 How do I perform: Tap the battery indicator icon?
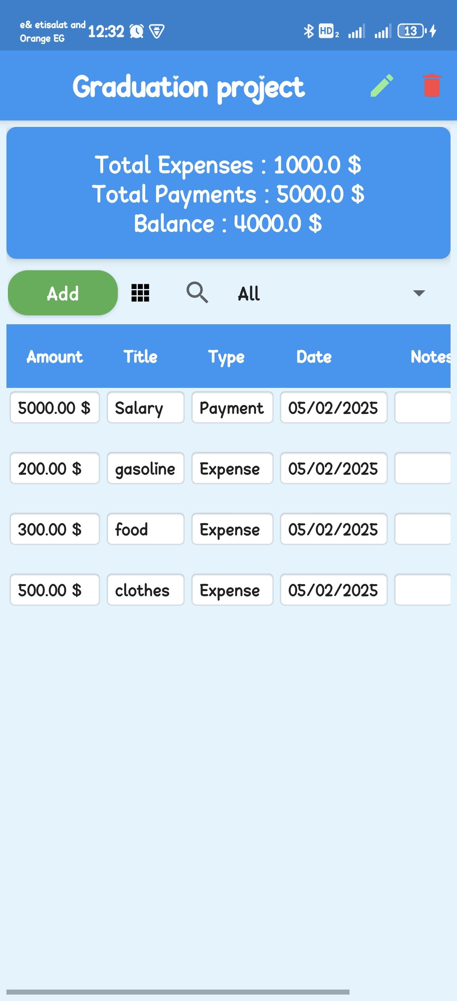(x=412, y=31)
